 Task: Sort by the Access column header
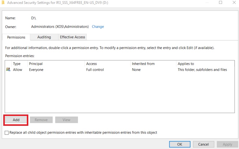point(91,64)
